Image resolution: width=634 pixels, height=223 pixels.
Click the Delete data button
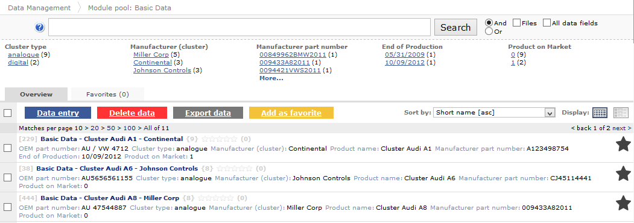point(132,113)
